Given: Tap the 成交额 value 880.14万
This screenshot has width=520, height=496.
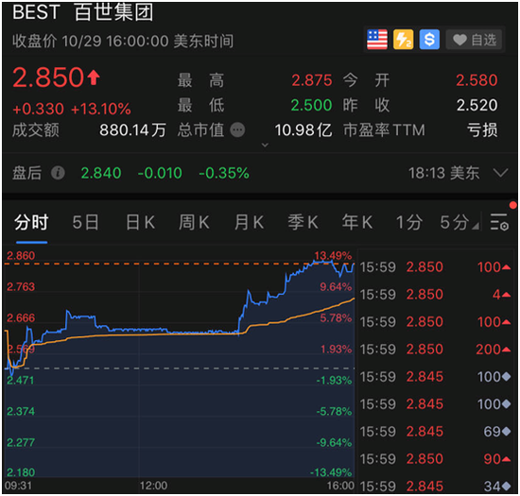Looking at the screenshot, I should (132, 130).
